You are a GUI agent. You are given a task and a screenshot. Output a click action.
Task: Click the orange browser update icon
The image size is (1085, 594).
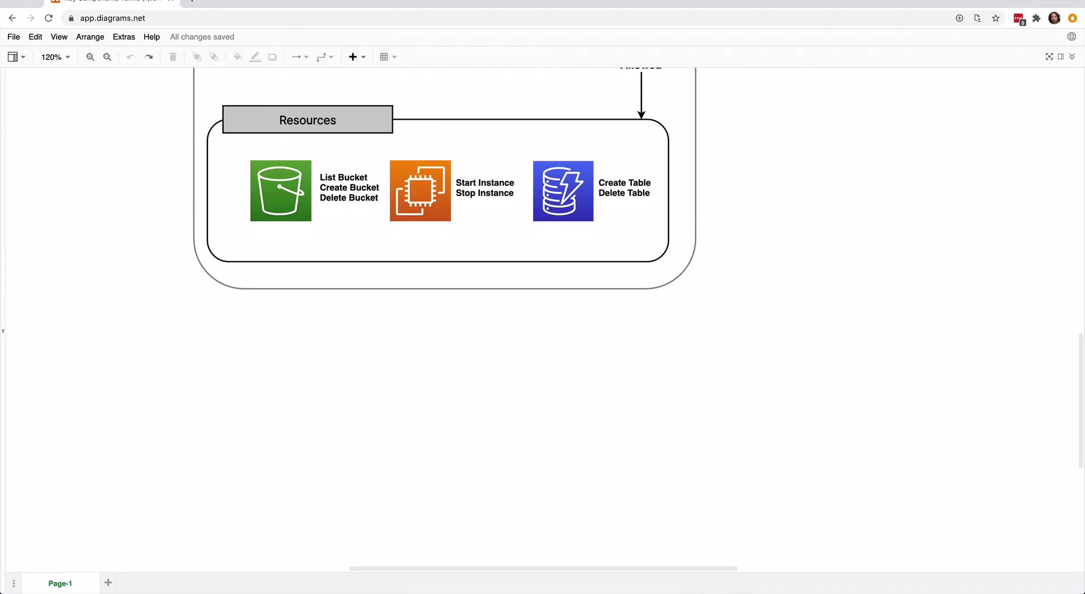point(1073,18)
